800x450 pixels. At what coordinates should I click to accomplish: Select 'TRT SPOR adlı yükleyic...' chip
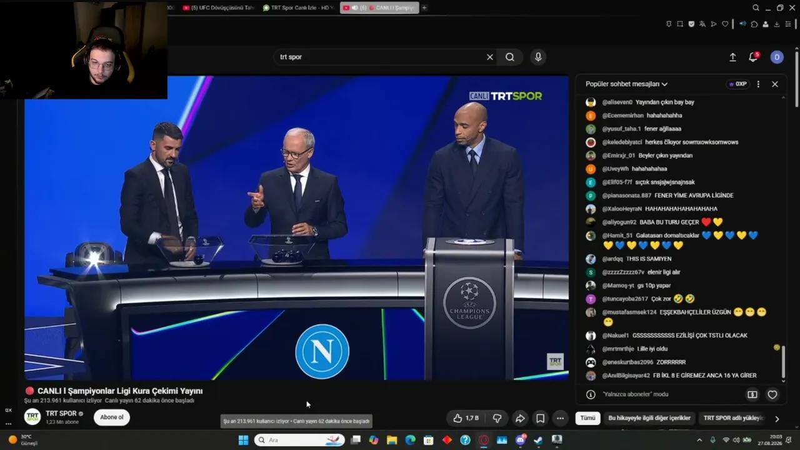coord(734,418)
